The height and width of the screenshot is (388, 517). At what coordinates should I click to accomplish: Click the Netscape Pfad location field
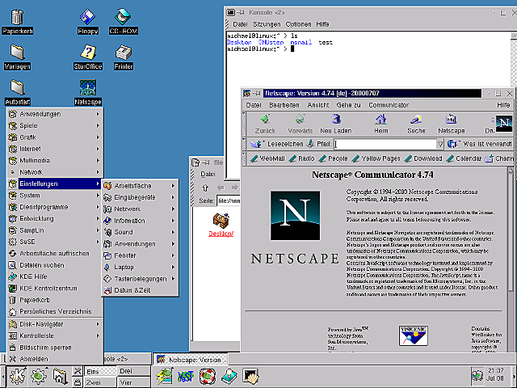tap(385, 144)
